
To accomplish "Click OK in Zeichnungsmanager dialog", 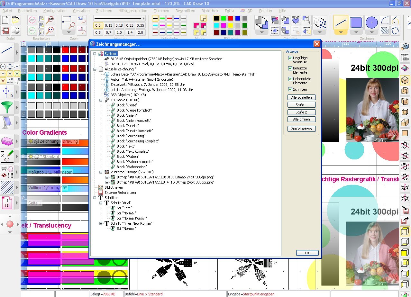I will [x=307, y=253].
